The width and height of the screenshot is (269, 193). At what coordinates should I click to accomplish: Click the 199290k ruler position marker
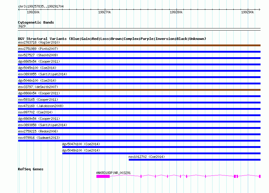247,12
